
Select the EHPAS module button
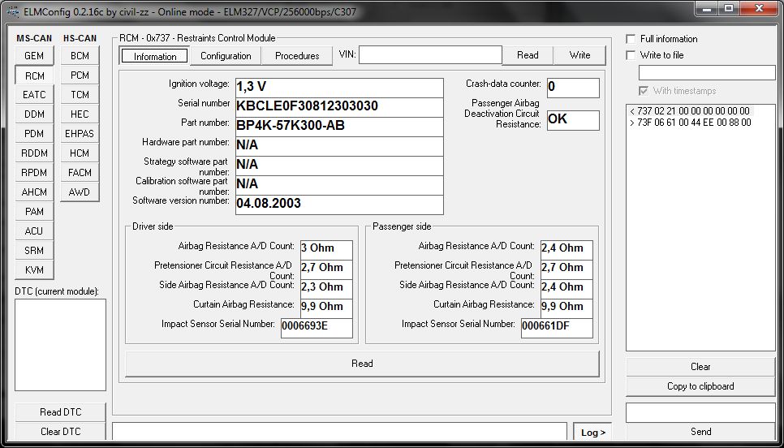point(80,134)
